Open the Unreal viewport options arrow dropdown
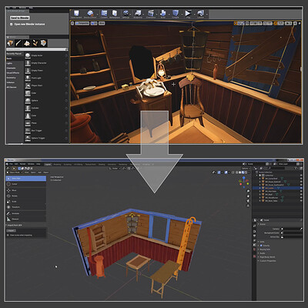The width and height of the screenshot is (308, 308). pyautogui.click(x=72, y=23)
